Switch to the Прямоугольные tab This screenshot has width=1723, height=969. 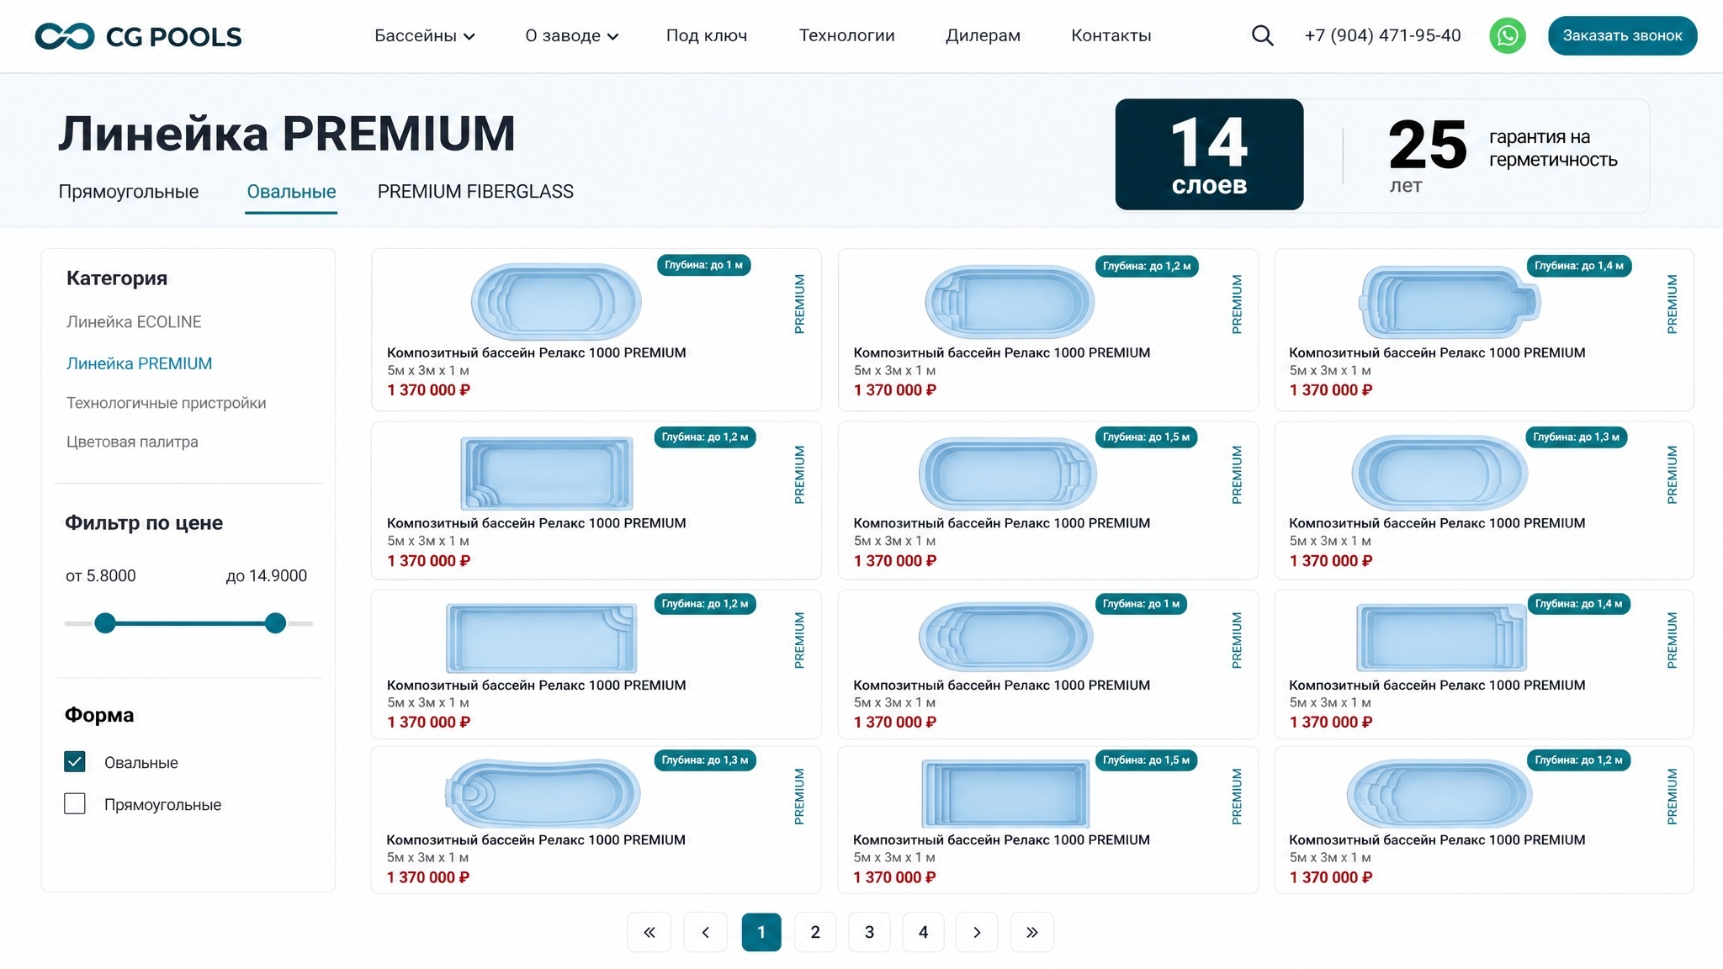129,192
